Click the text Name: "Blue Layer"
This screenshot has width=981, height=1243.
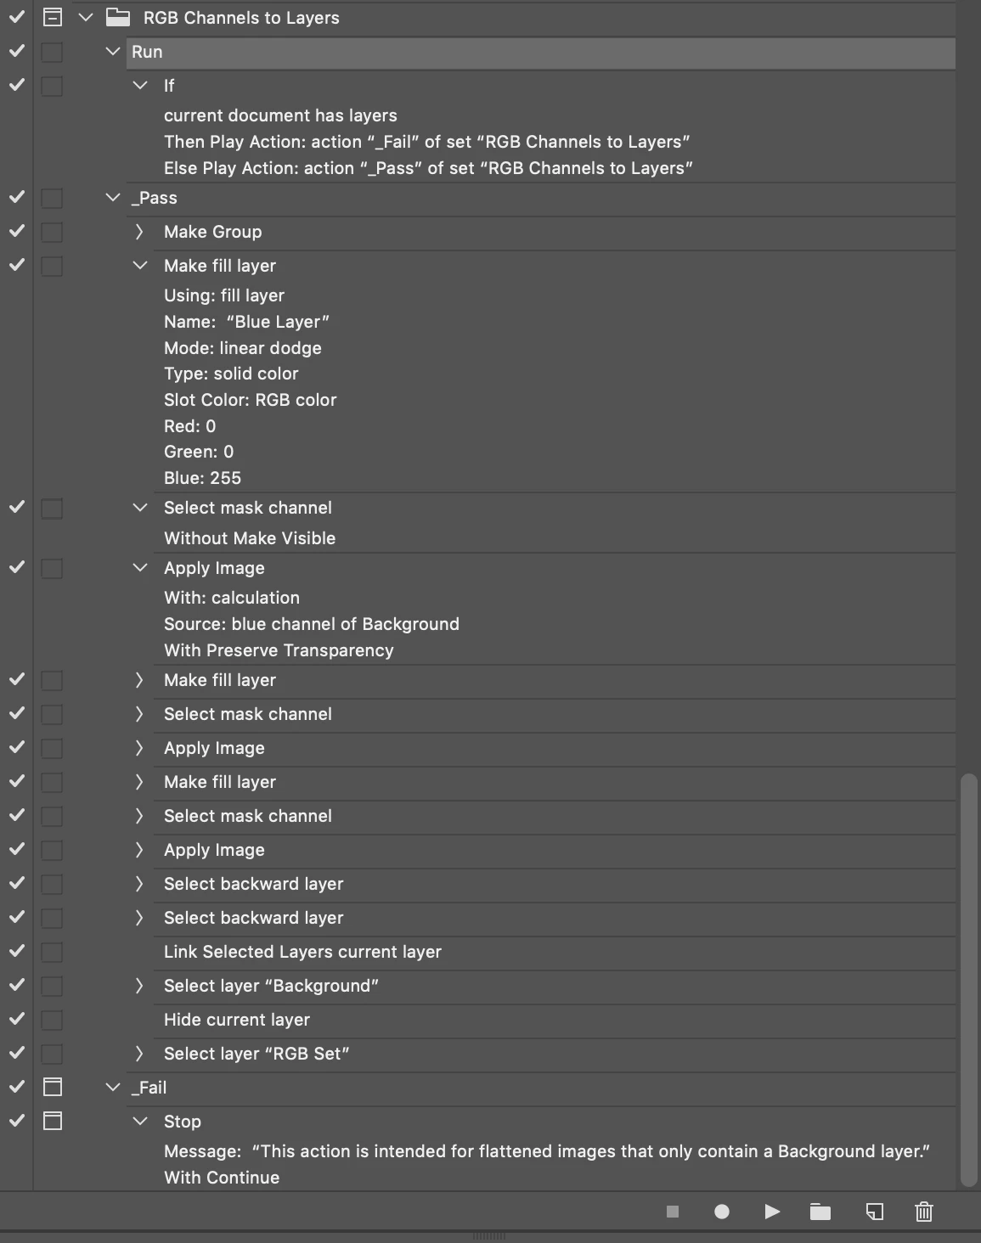tap(246, 322)
